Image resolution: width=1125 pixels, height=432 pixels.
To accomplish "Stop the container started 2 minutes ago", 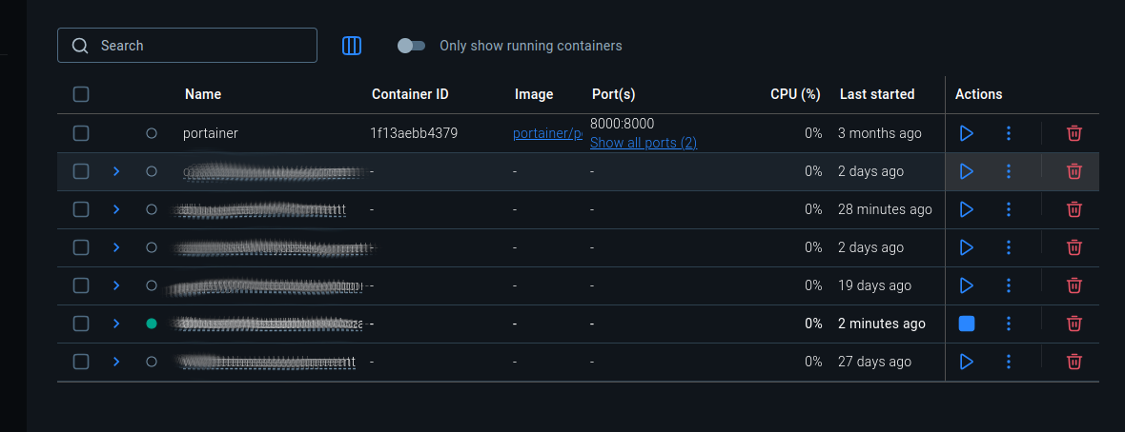I will [966, 324].
